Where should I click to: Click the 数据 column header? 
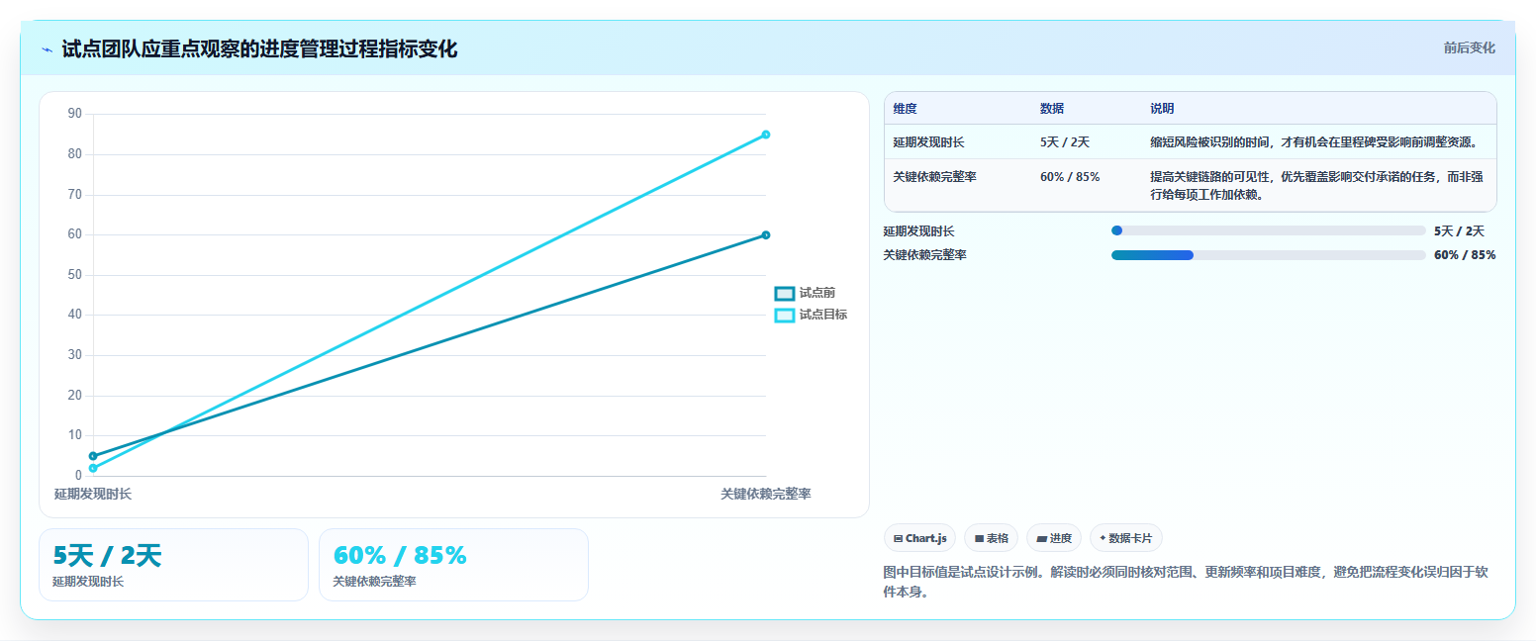pyautogui.click(x=1052, y=109)
